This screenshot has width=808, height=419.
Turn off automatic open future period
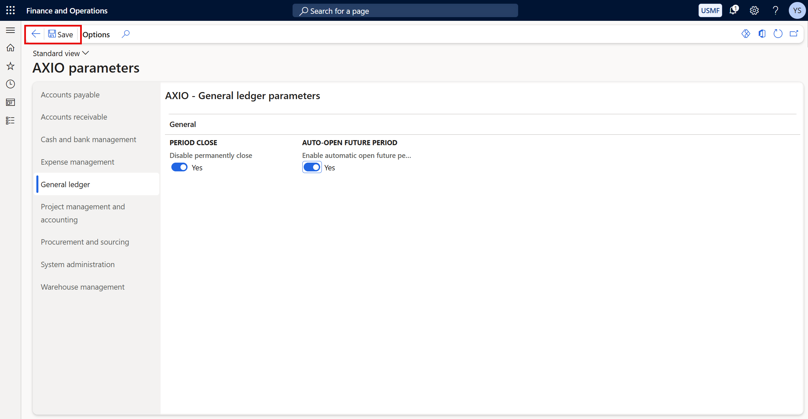[x=312, y=167]
